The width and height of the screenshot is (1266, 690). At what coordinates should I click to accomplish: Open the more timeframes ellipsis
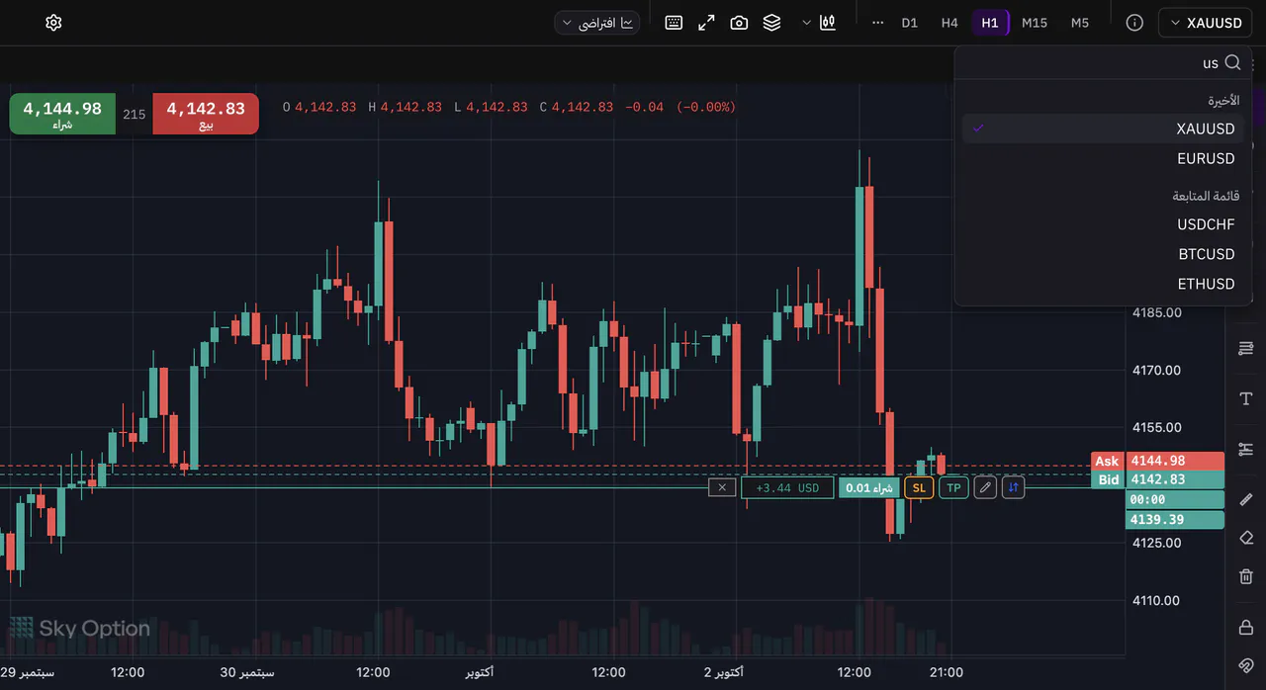877,23
